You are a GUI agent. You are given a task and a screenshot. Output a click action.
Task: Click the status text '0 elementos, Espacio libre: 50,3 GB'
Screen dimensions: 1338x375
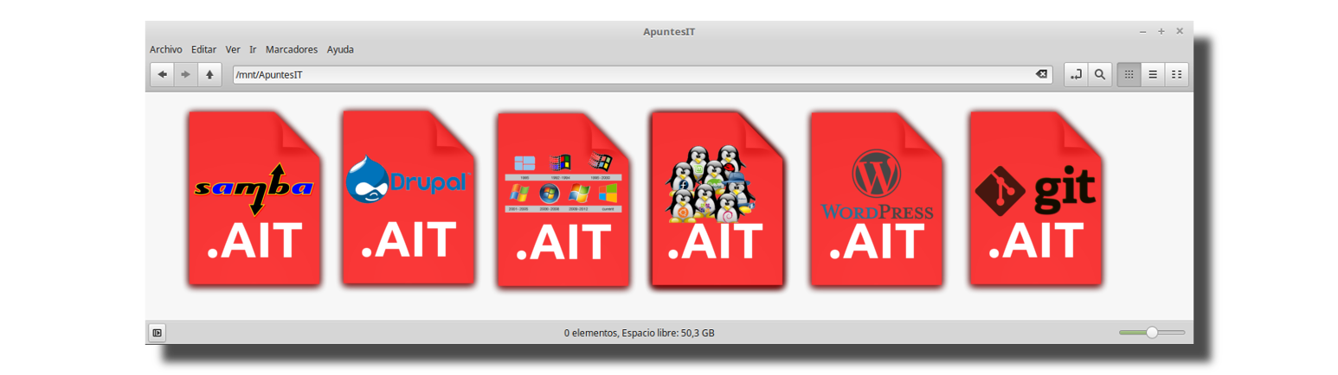click(639, 333)
